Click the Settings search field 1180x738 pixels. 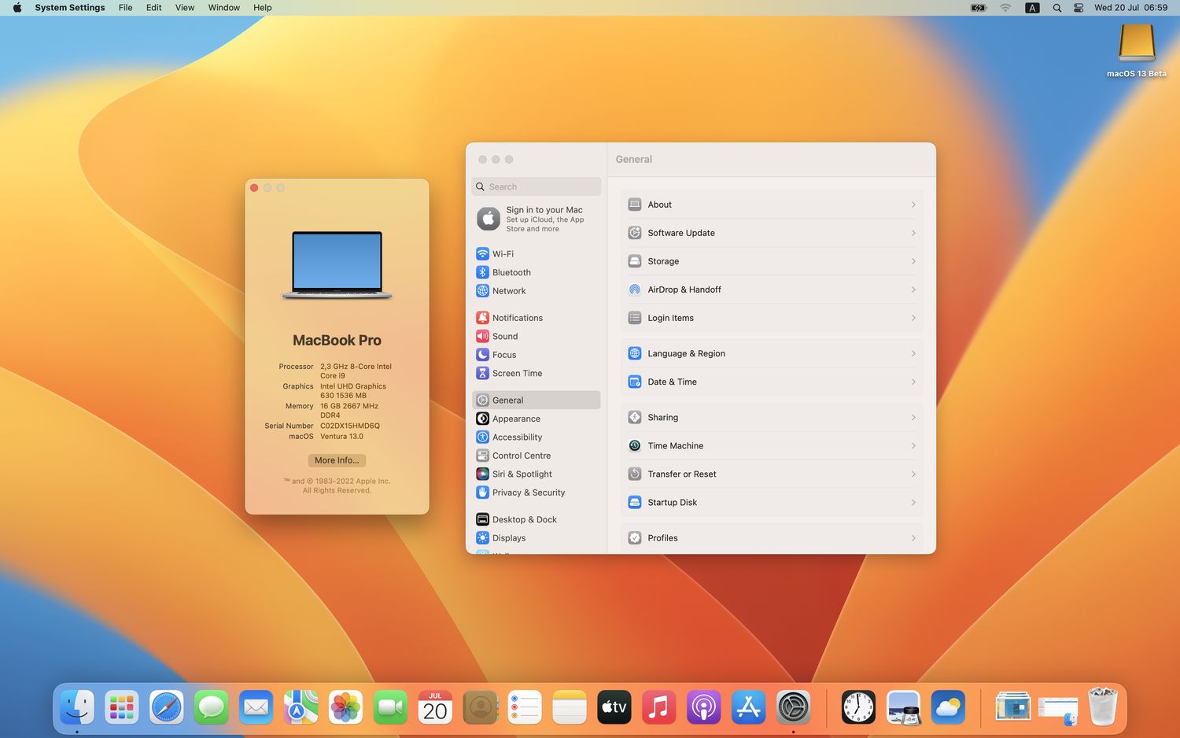536,186
